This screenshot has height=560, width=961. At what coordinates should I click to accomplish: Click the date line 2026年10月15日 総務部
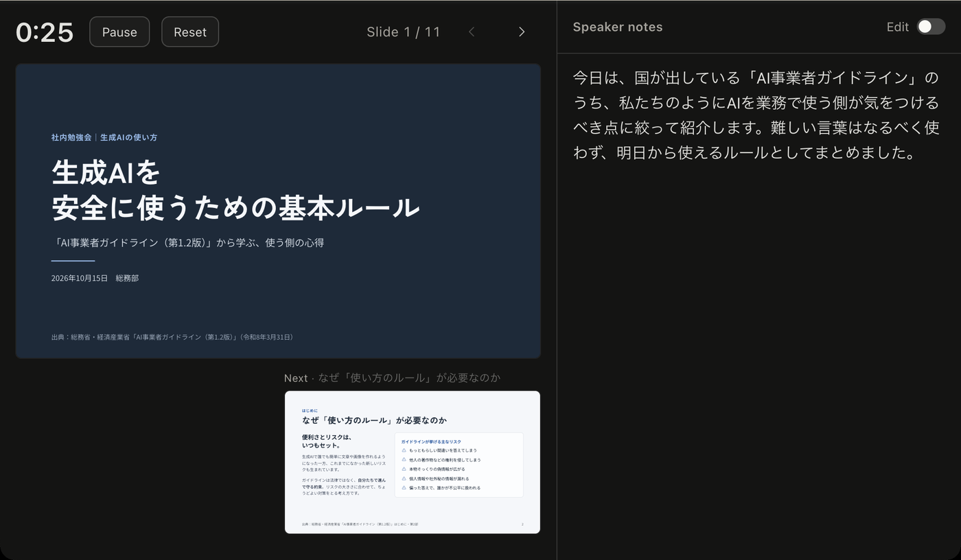click(95, 278)
